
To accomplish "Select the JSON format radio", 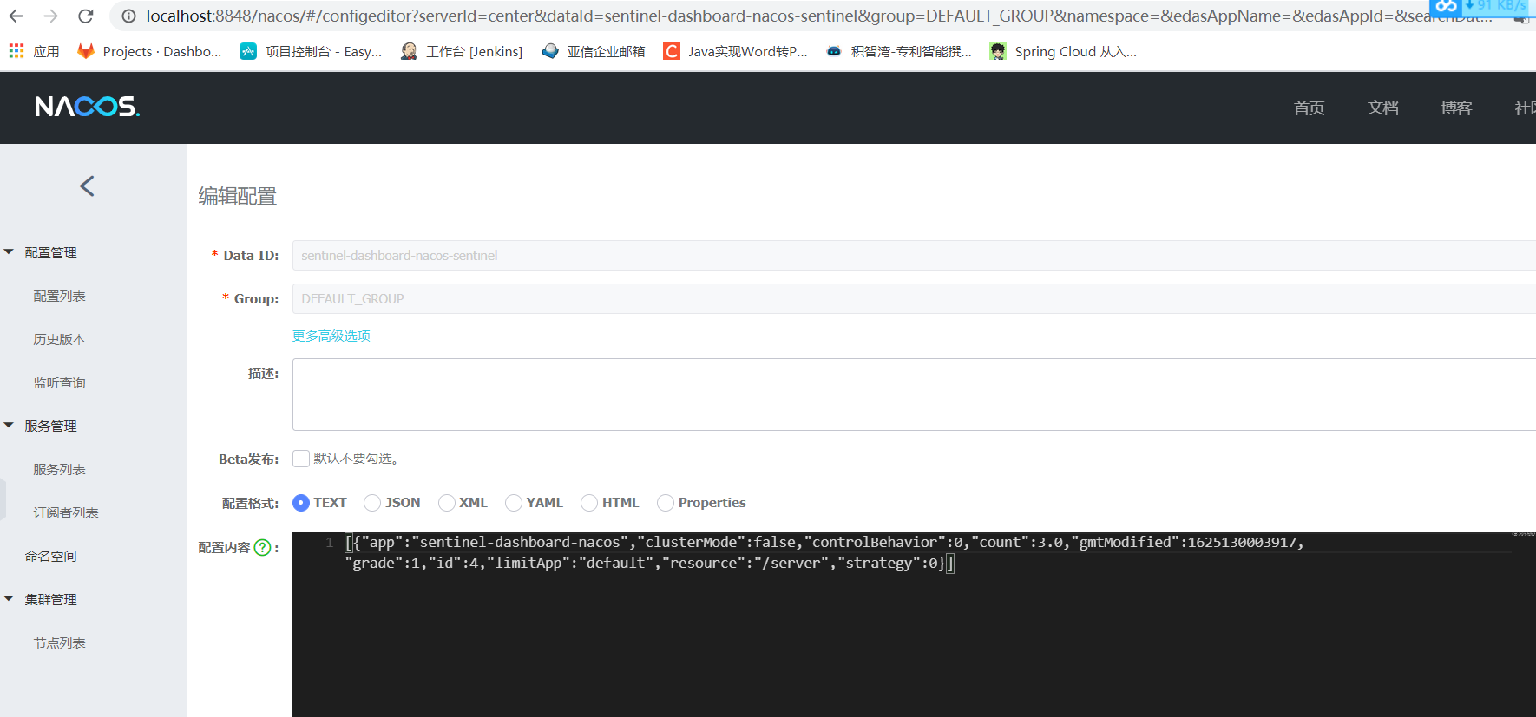I will point(372,503).
